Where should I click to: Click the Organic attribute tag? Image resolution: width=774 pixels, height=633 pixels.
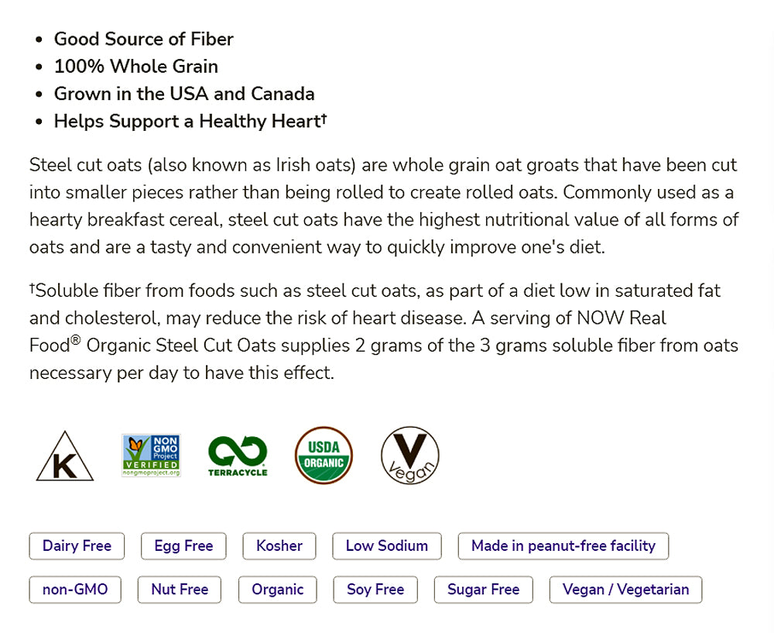click(278, 590)
